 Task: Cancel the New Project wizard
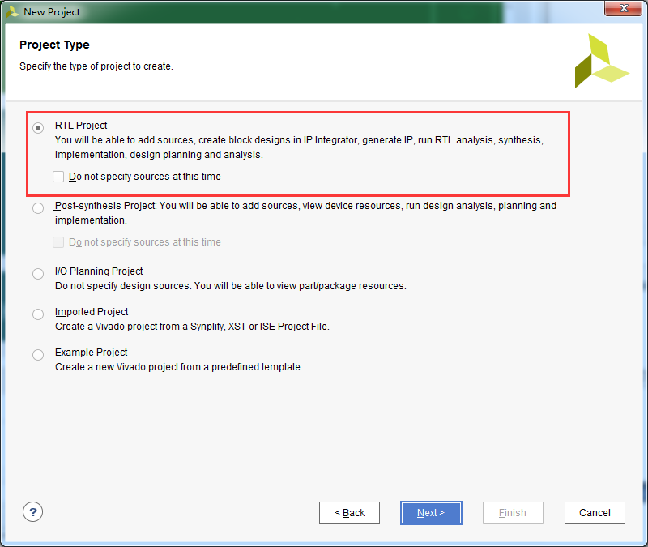(595, 513)
